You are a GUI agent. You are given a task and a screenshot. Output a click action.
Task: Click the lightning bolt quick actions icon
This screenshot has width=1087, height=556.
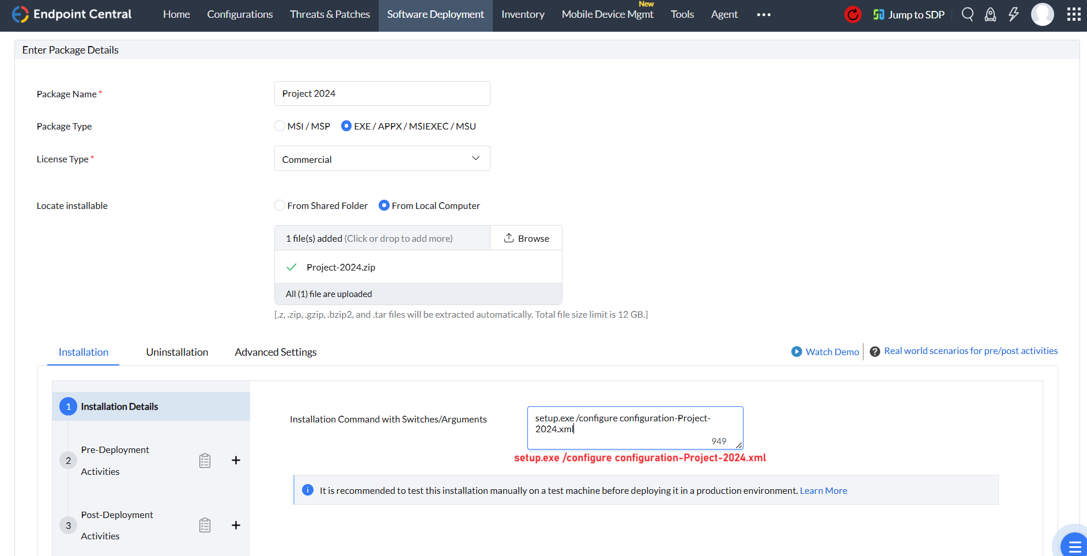click(1014, 14)
